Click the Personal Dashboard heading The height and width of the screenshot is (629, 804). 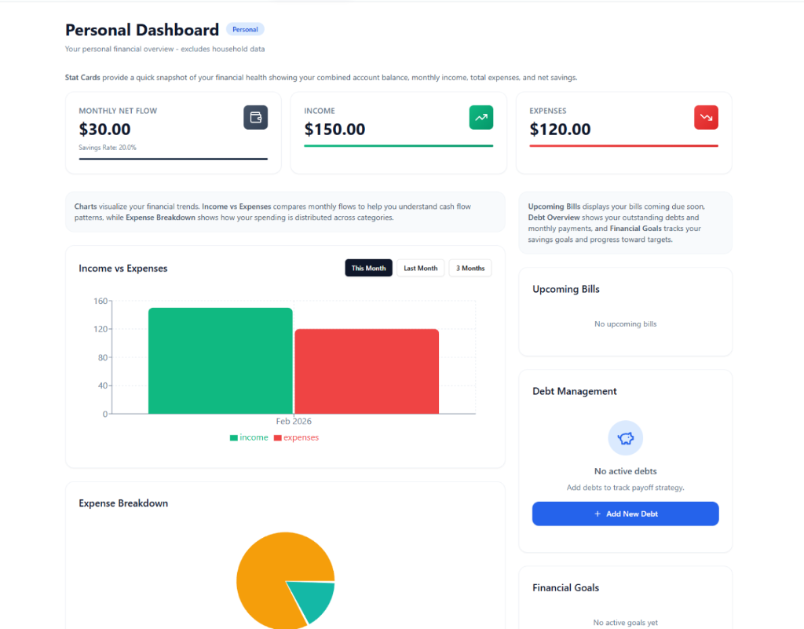pyautogui.click(x=142, y=30)
